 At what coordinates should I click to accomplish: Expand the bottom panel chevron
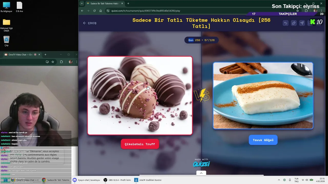(x=201, y=173)
